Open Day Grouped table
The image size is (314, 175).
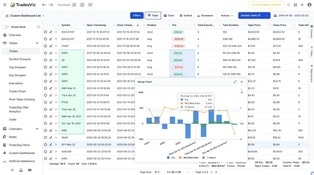click(x=17, y=75)
